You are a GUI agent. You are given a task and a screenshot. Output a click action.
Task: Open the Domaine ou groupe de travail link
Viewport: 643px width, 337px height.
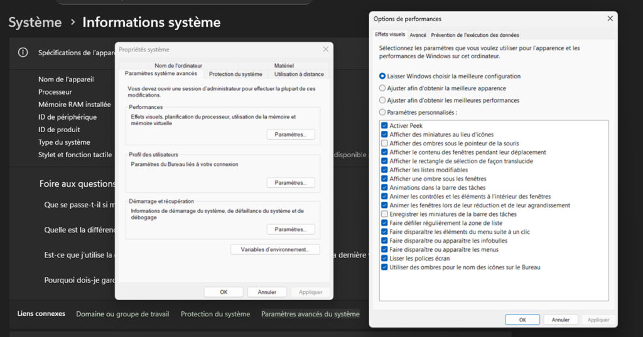tap(122, 314)
